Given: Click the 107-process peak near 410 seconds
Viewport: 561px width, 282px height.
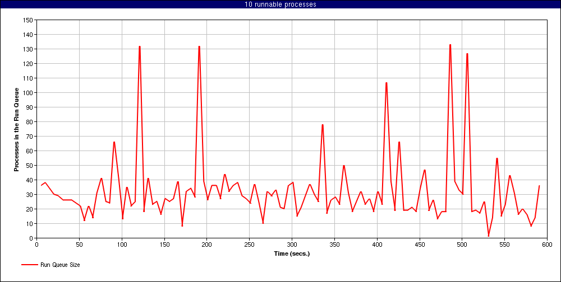Looking at the screenshot, I should [x=387, y=83].
